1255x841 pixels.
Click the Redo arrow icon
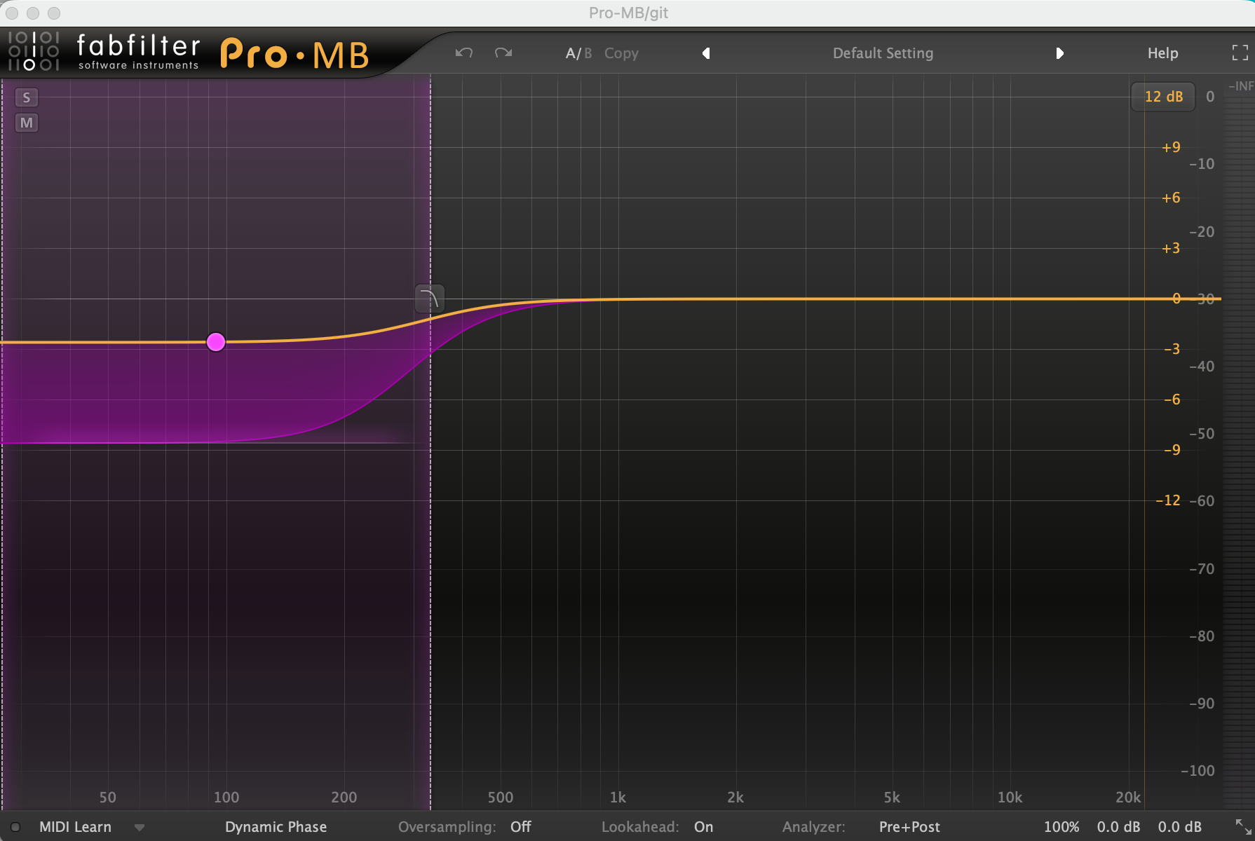click(x=503, y=53)
